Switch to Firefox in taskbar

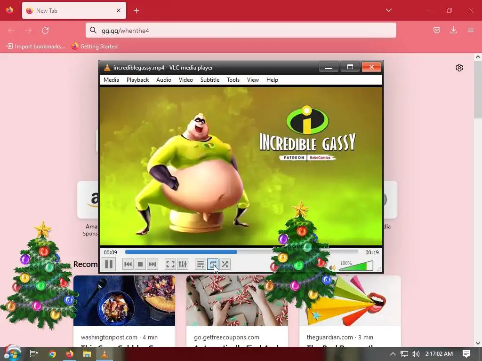70,354
